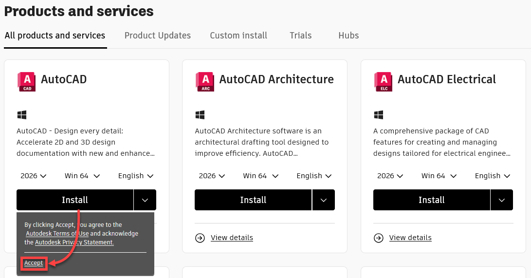Switch to the Product Updates tab
Screen dimensions: 531x278
[x=158, y=36]
